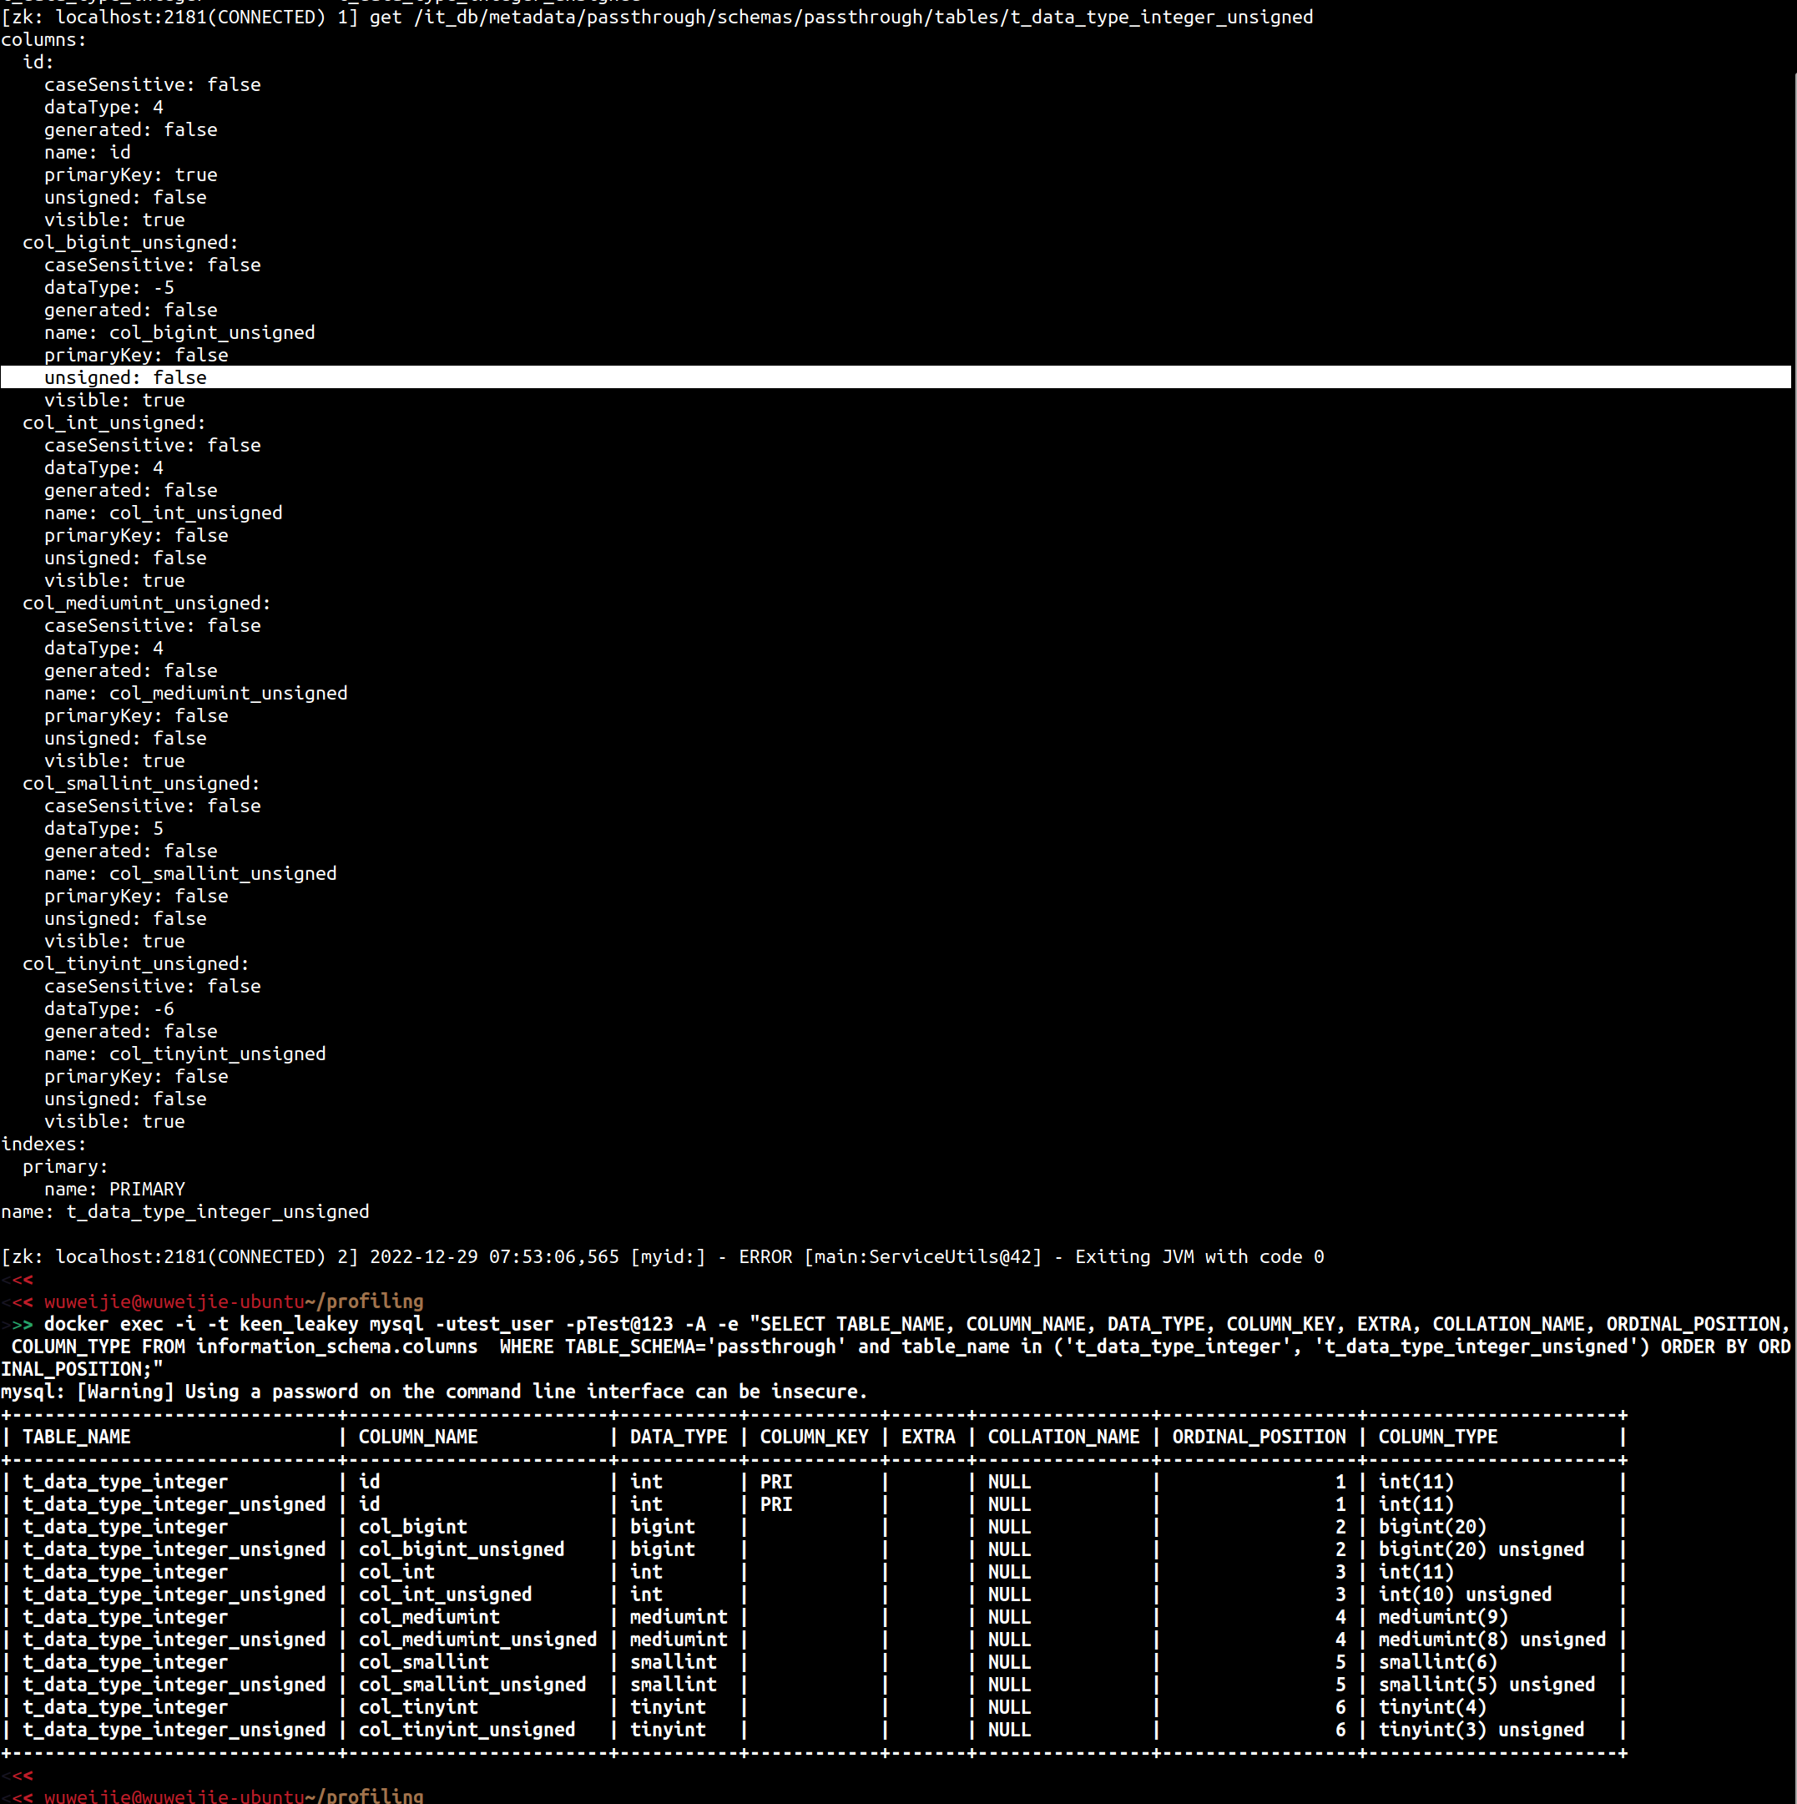The width and height of the screenshot is (1797, 1804).
Task: Click the 'docker exec' command text
Action: (x=103, y=1324)
